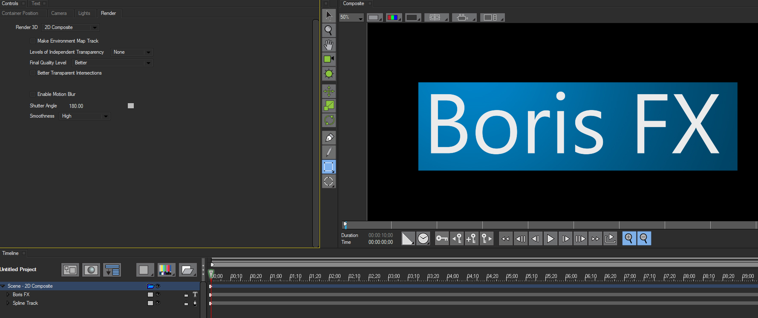
Task: Rewind to the start
Action: (506, 239)
